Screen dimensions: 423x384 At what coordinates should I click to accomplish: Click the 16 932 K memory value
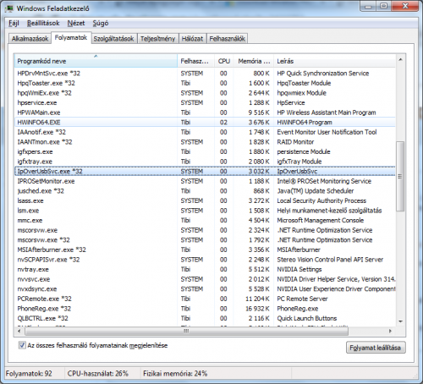click(x=257, y=309)
